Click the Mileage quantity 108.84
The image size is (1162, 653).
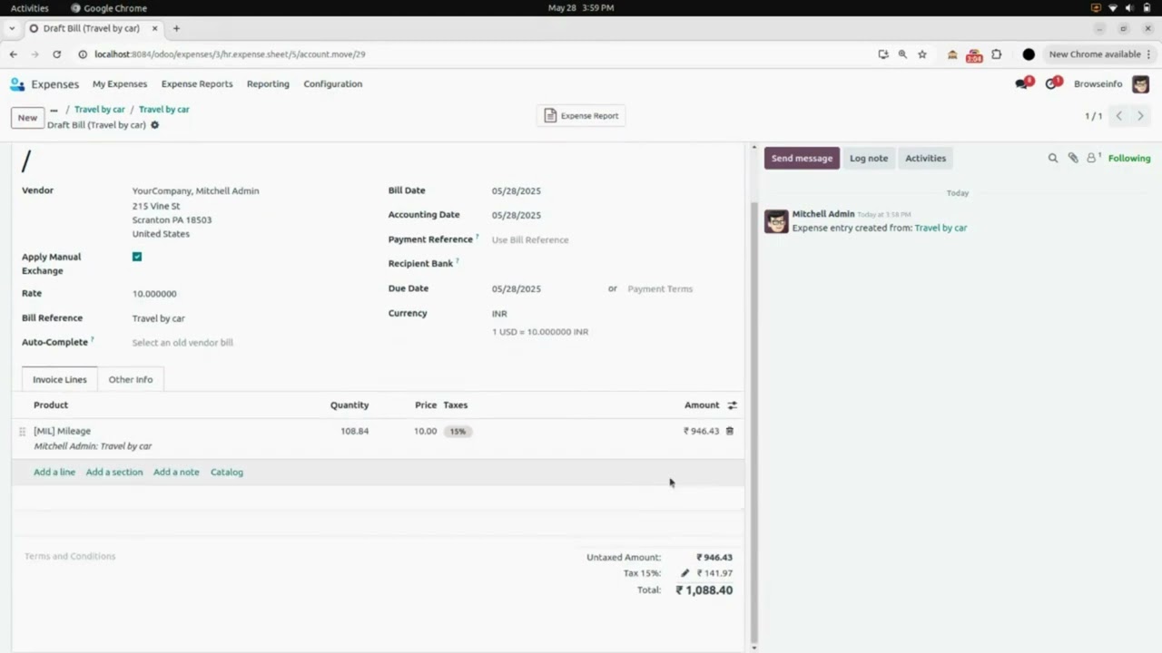(x=354, y=432)
